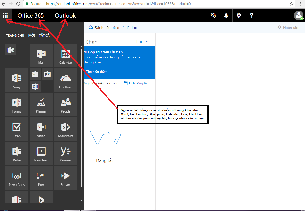The width and height of the screenshot is (305, 211).
Task: Open the Mail app tile
Action: tap(41, 56)
